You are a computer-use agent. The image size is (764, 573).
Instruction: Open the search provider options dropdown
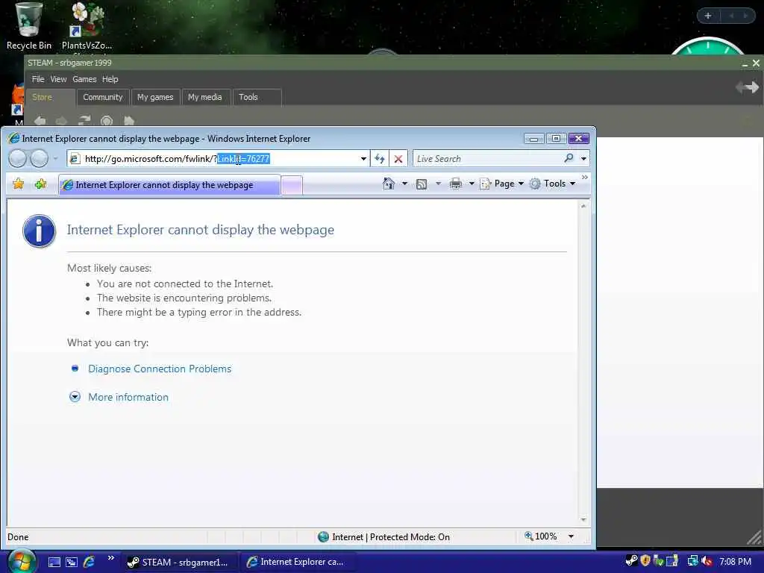(583, 159)
